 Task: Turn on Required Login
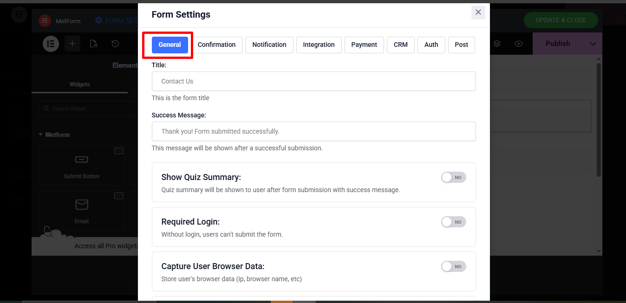[x=453, y=221]
